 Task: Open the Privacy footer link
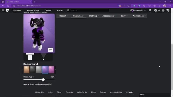[x=130, y=92]
